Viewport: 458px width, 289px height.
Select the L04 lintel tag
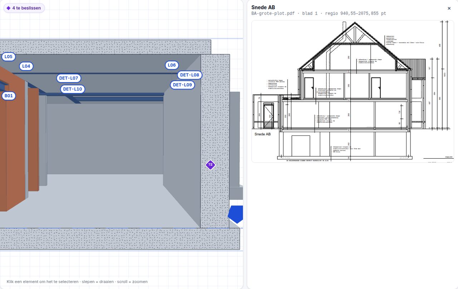(x=26, y=66)
